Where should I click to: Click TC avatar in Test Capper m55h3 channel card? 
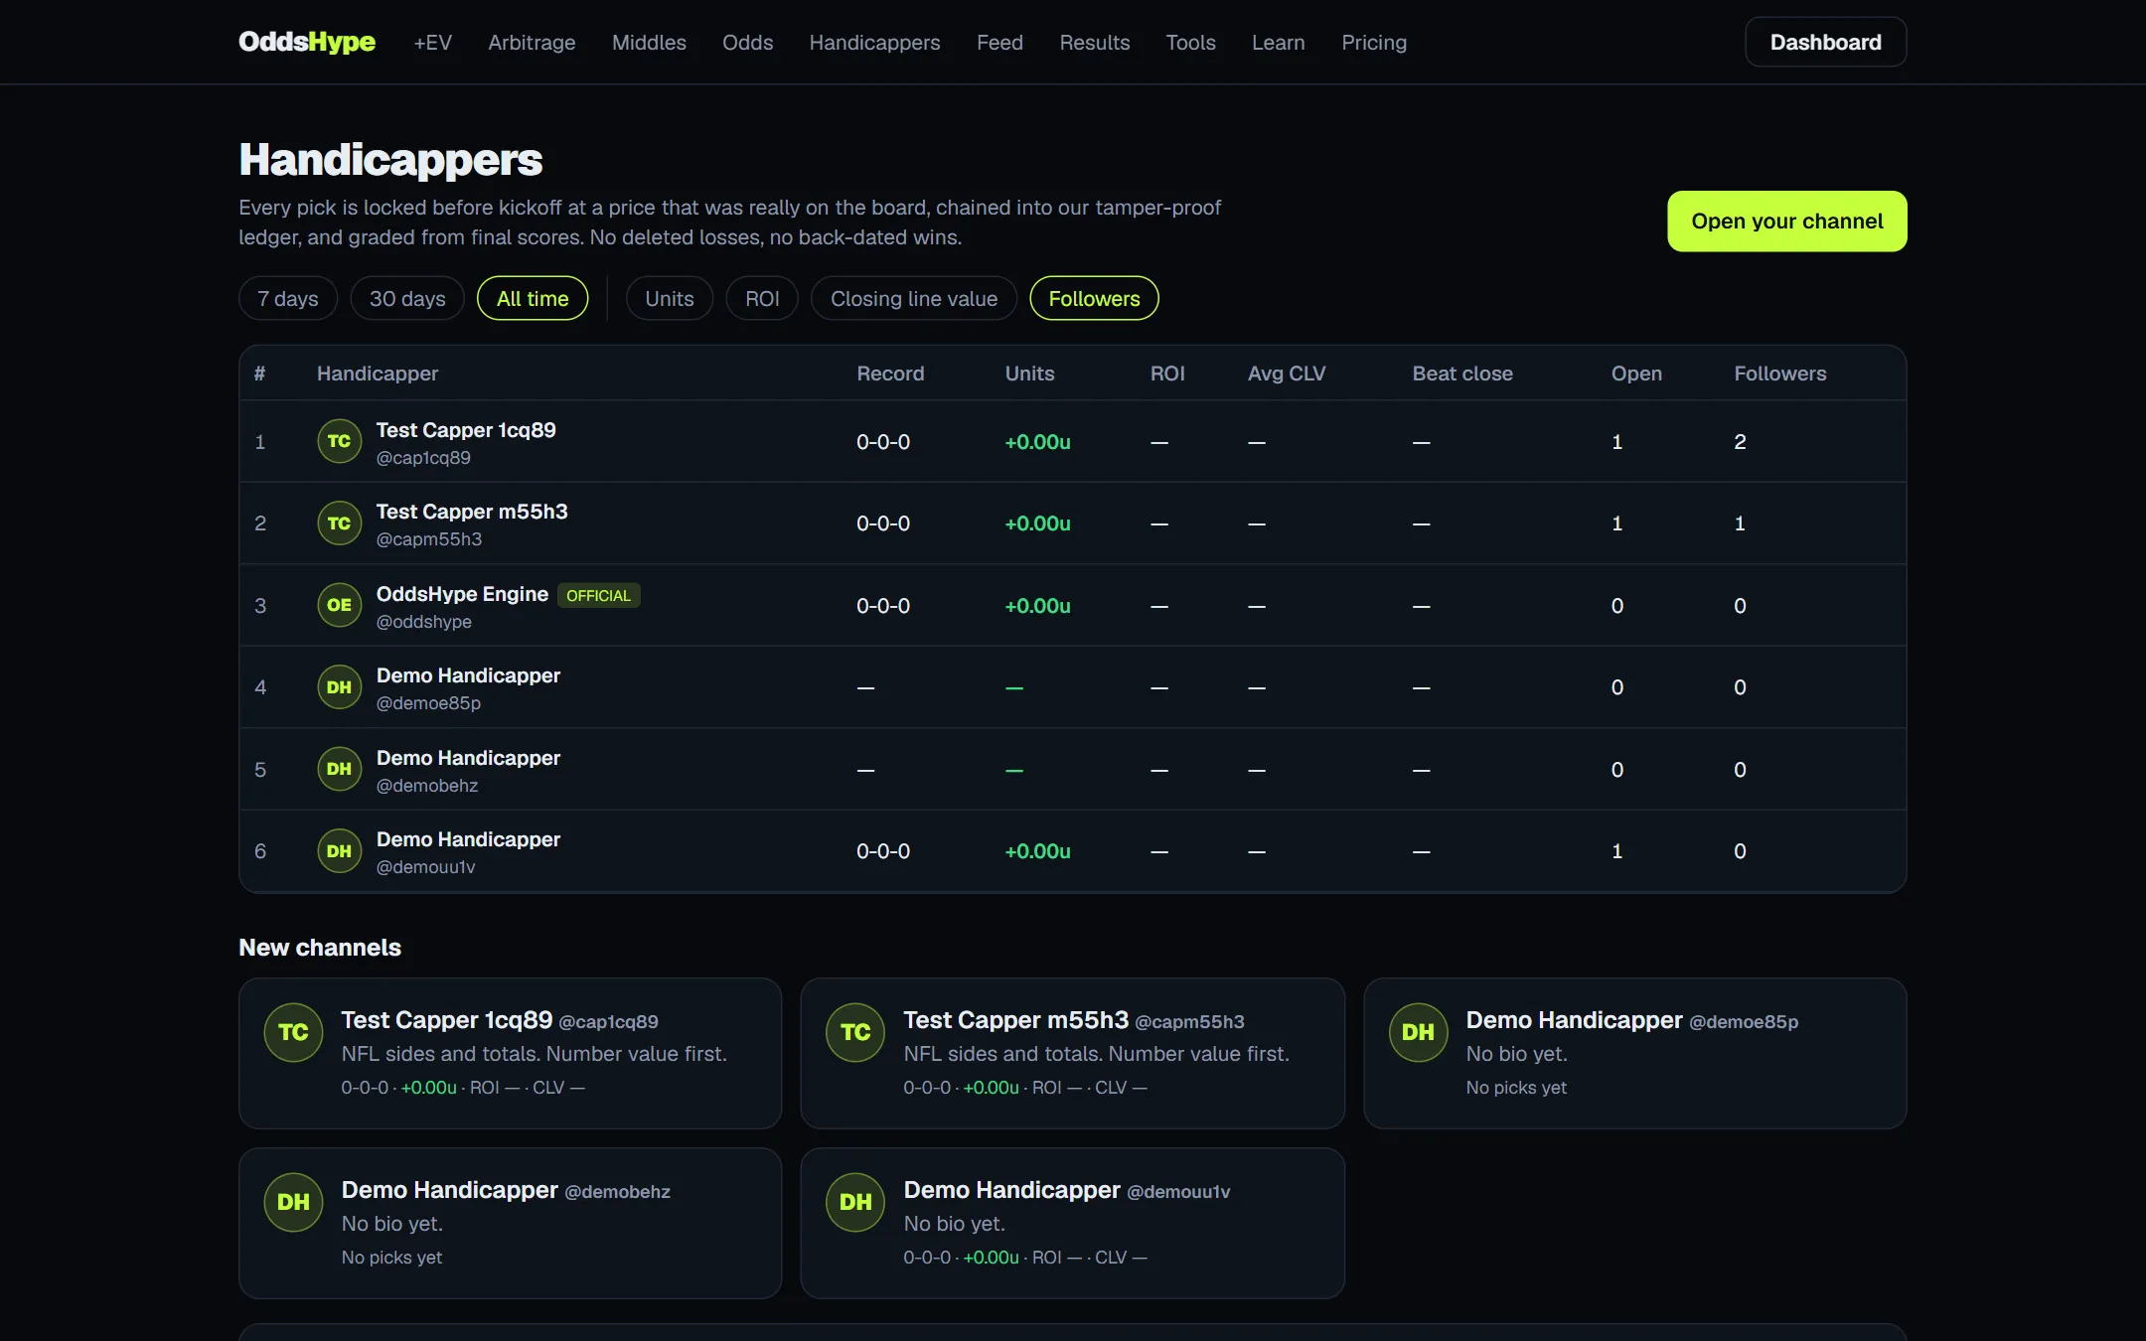tap(855, 1032)
